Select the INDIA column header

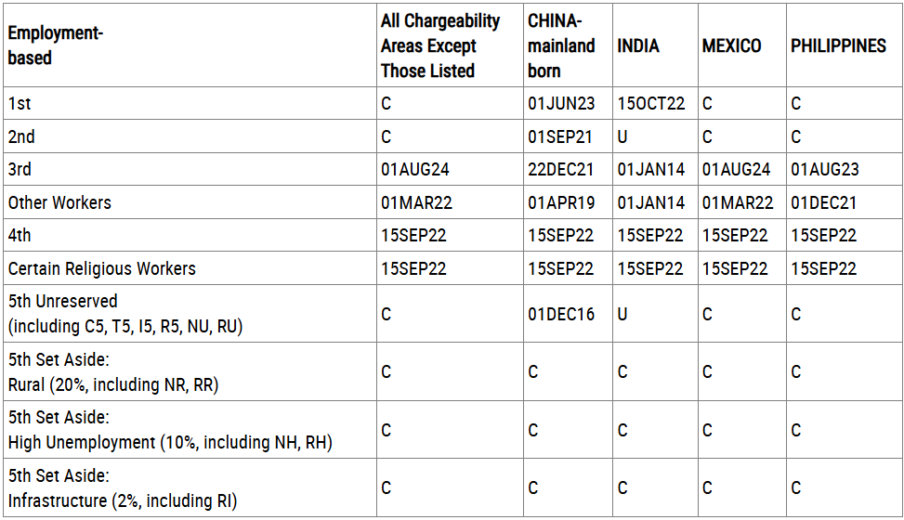(x=637, y=45)
